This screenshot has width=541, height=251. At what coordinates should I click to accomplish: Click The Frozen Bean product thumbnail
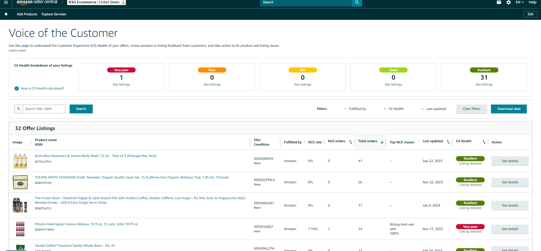point(20,205)
